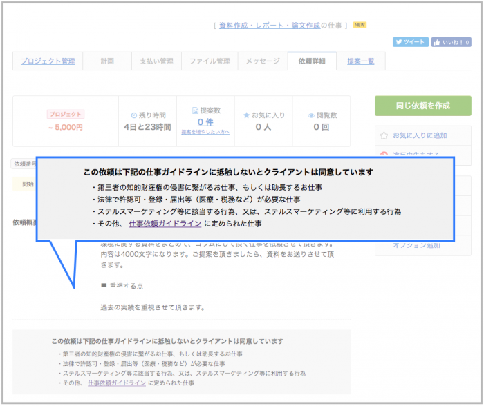
Task: Open the 支払い管理 tab
Action: pos(157,61)
